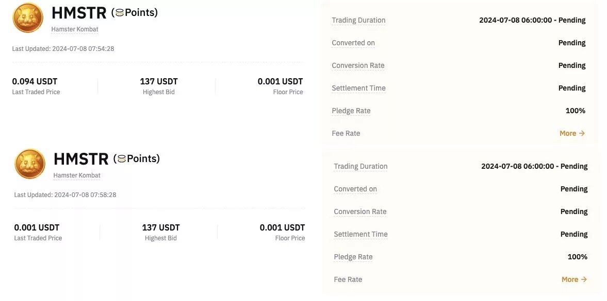
Task: Click the Hamster Kombat name under top HMSTR
Action: pyautogui.click(x=74, y=29)
